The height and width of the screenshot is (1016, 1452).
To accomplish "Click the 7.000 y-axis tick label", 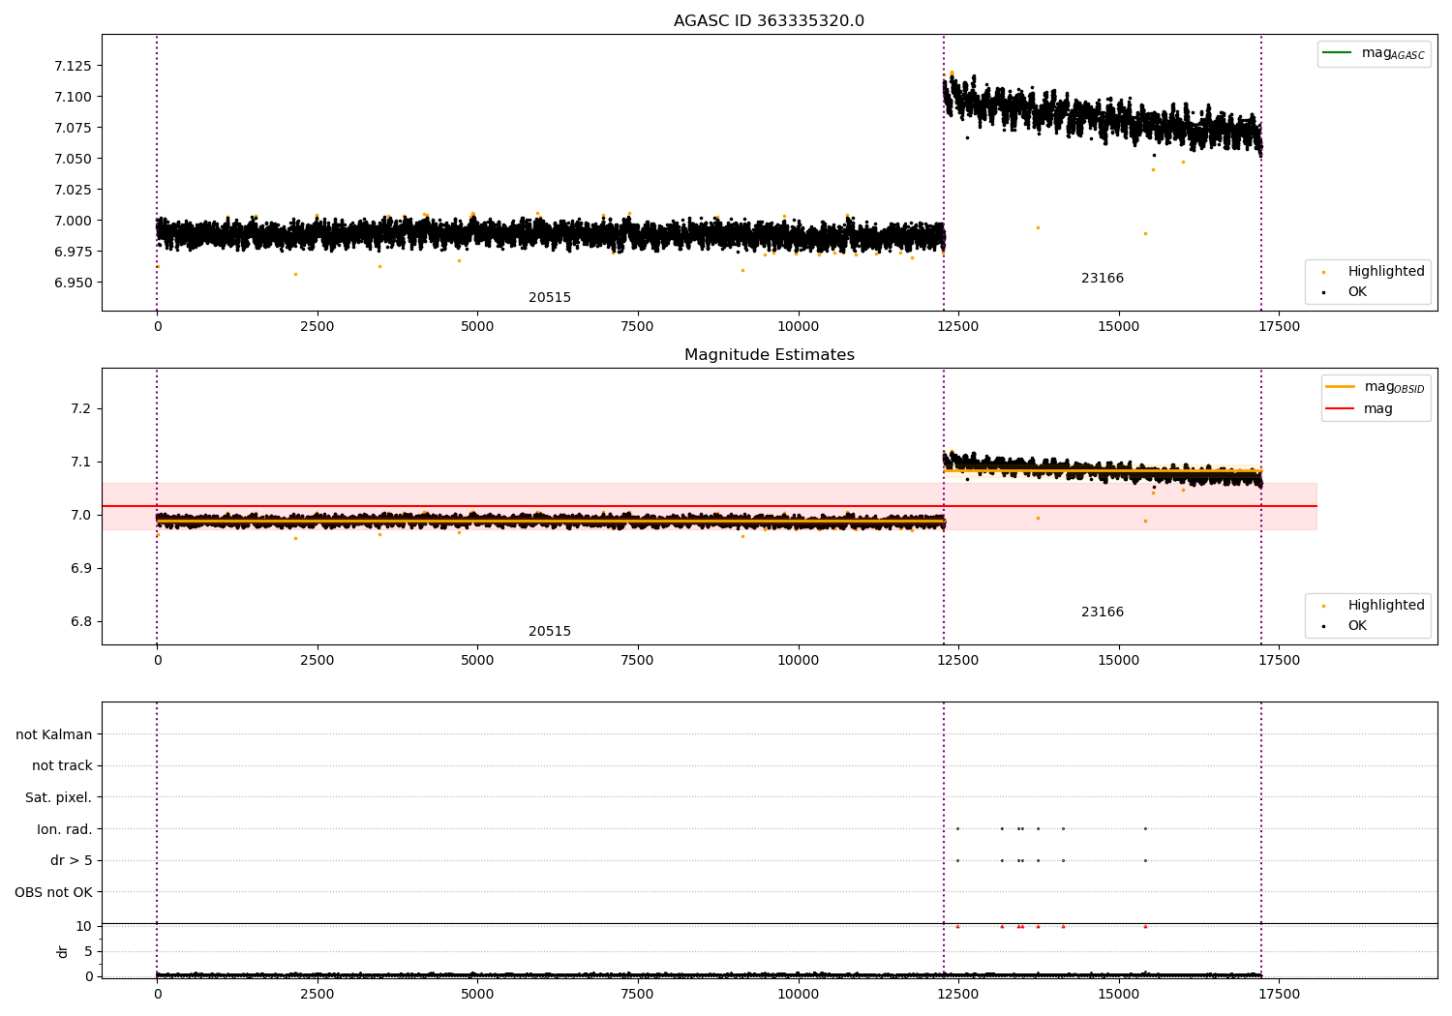I will (x=73, y=221).
